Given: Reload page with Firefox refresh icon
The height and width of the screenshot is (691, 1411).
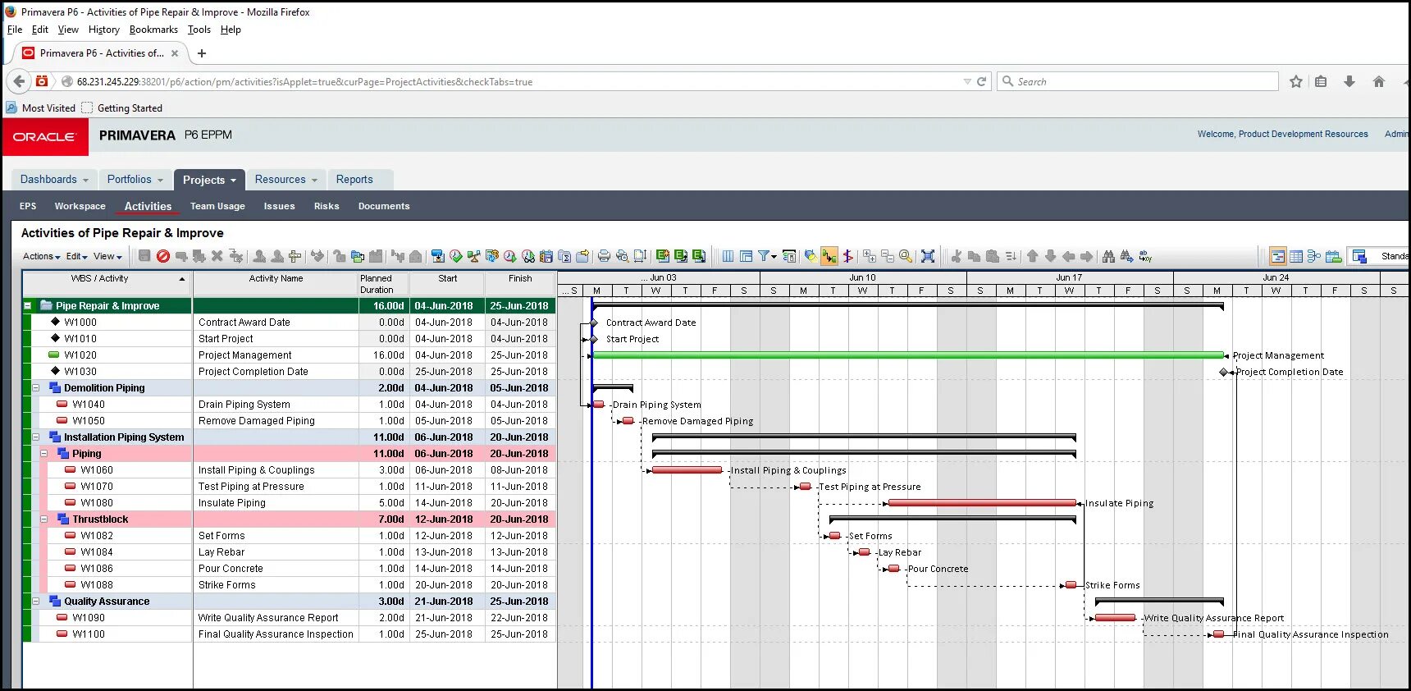Looking at the screenshot, I should tap(981, 81).
